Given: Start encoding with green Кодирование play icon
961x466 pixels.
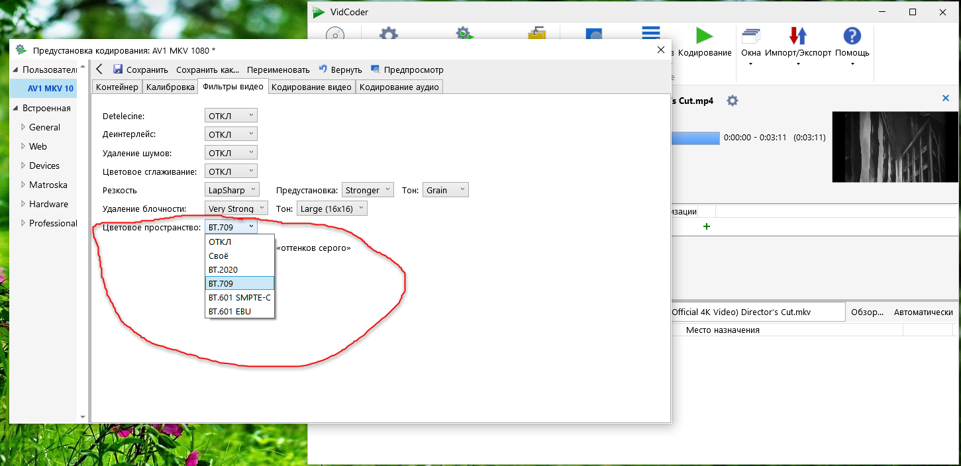Looking at the screenshot, I should click(x=705, y=36).
